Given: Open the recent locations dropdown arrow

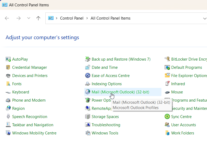Looking at the screenshot, I should click(29, 18).
